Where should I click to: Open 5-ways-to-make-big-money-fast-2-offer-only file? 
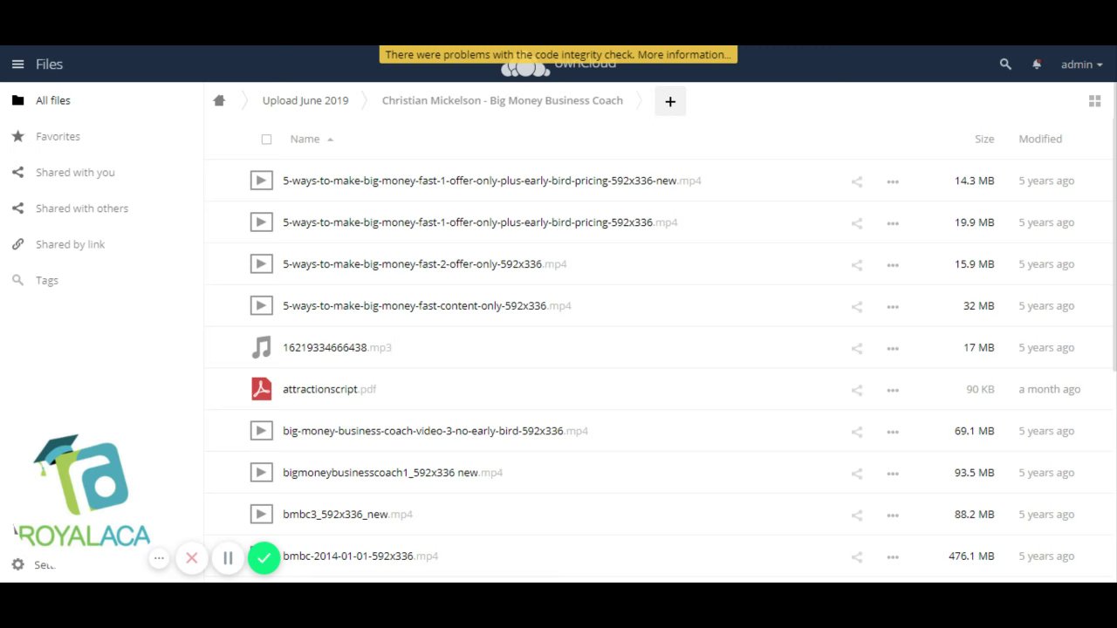point(425,264)
